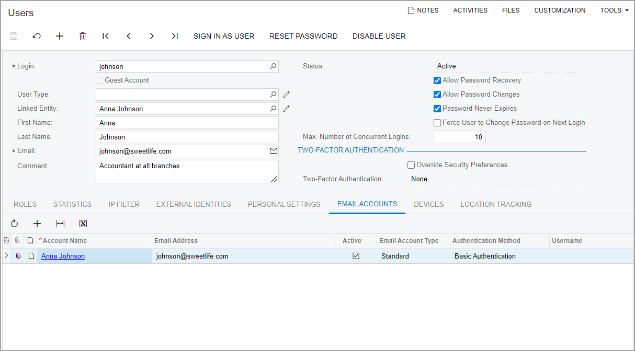Go to the previous record
Screen dimensions: 635x351
pyautogui.click(x=129, y=36)
